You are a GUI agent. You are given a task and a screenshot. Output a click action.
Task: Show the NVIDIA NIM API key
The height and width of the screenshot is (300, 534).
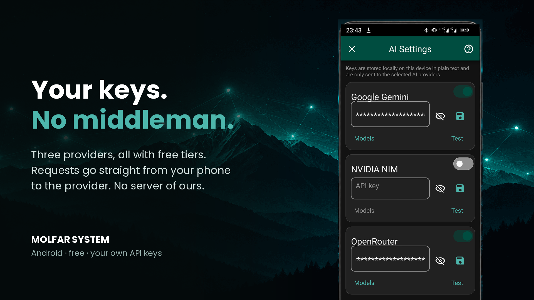(440, 188)
